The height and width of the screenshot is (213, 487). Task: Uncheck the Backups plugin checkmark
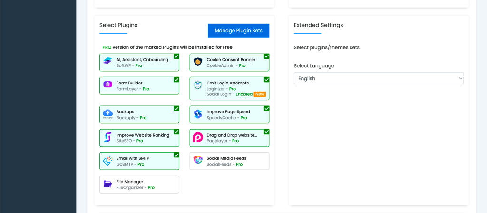pos(176,108)
